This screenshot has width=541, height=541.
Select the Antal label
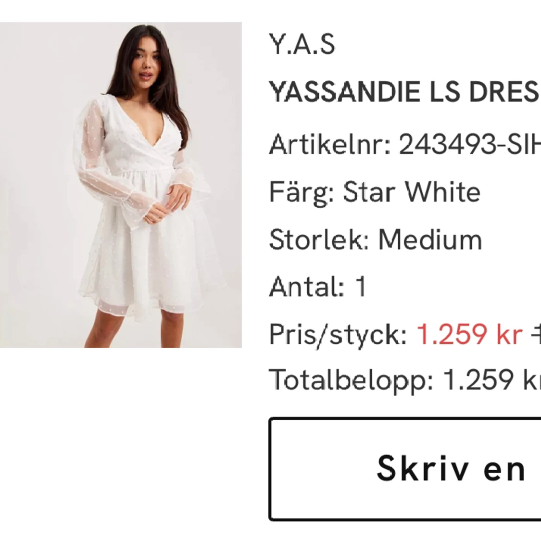click(307, 287)
